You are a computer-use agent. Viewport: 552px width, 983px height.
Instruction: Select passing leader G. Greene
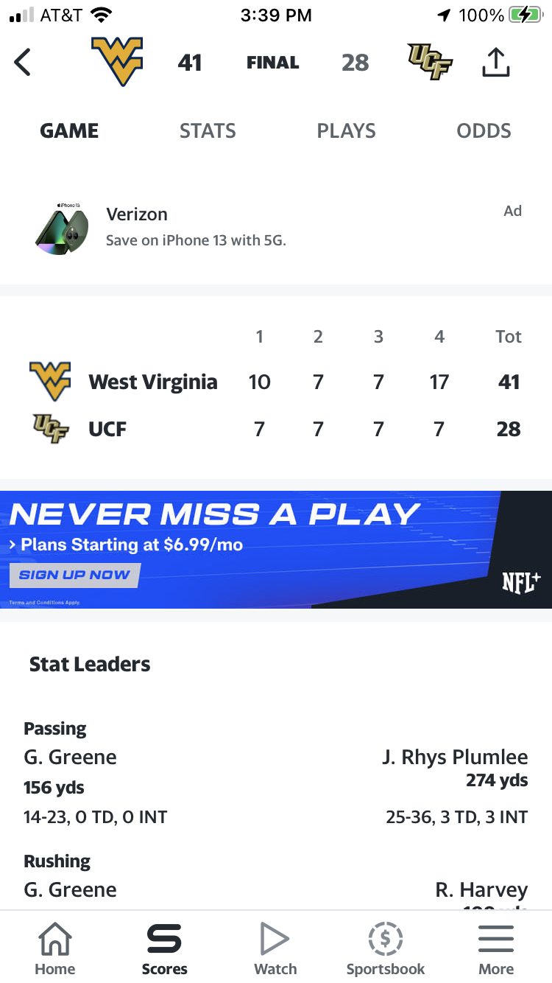pyautogui.click(x=70, y=758)
